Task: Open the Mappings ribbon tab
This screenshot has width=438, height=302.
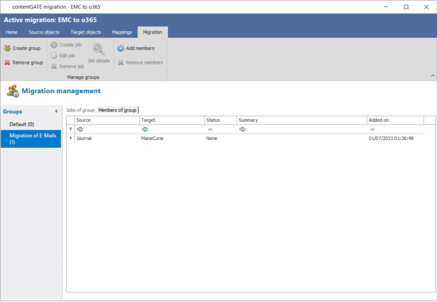Action: [x=122, y=32]
